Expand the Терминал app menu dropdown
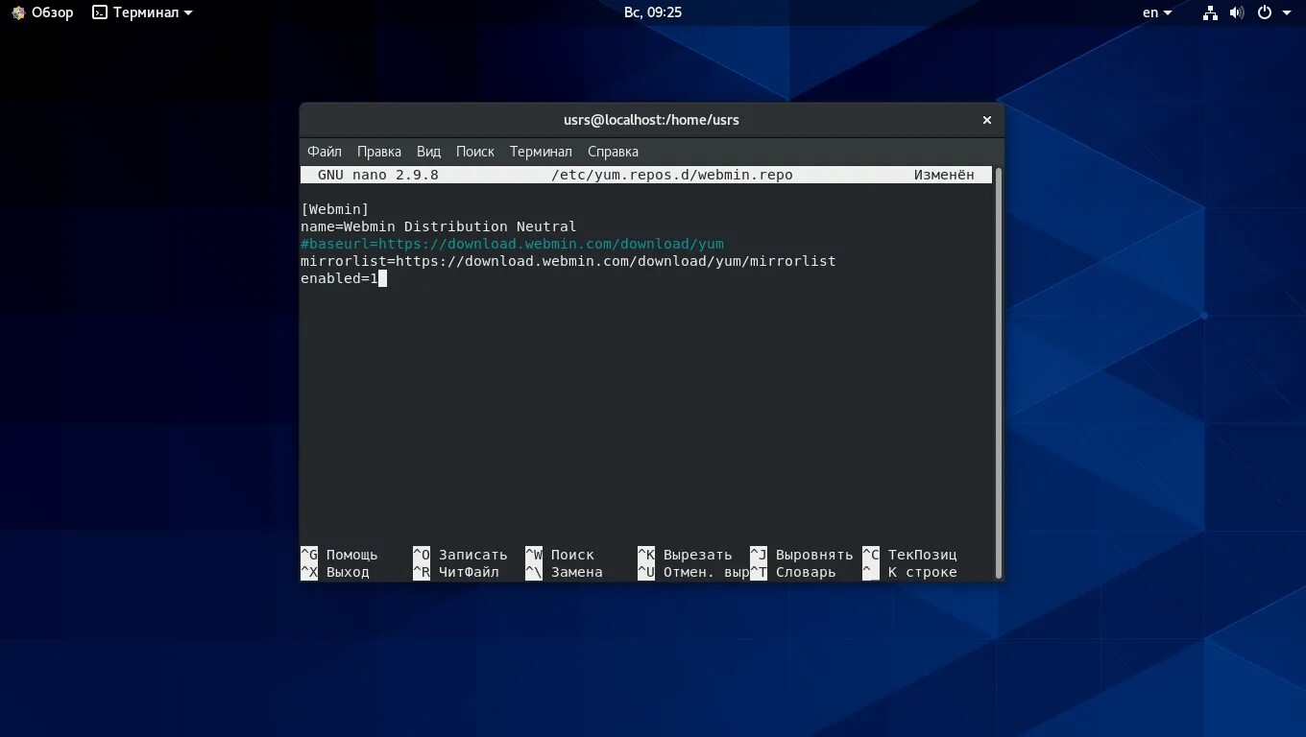This screenshot has height=737, width=1306. [x=188, y=13]
